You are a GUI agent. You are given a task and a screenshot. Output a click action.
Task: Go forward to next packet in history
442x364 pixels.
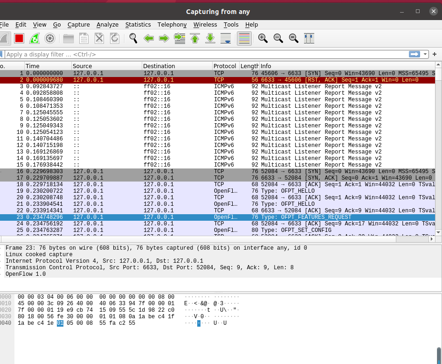[164, 38]
